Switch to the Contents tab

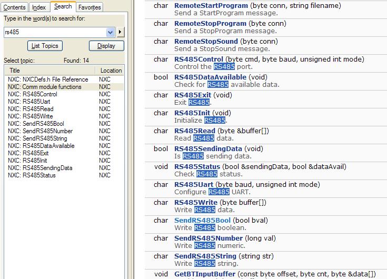(x=15, y=7)
